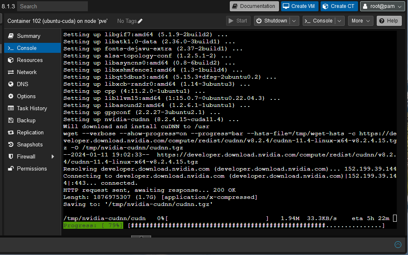Edit tags with the pencil icon
408x255 pixels.
(140, 21)
